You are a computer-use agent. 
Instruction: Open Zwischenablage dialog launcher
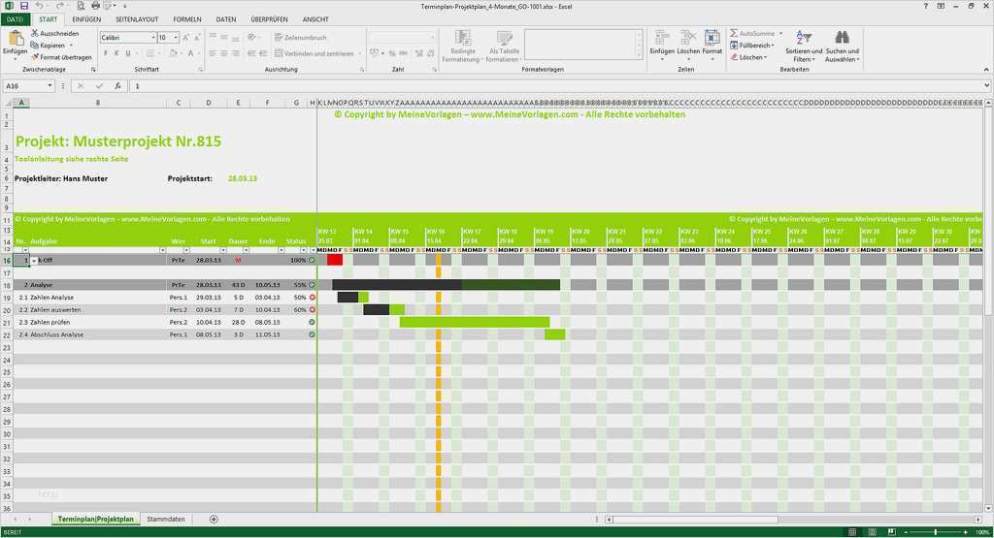(x=92, y=70)
